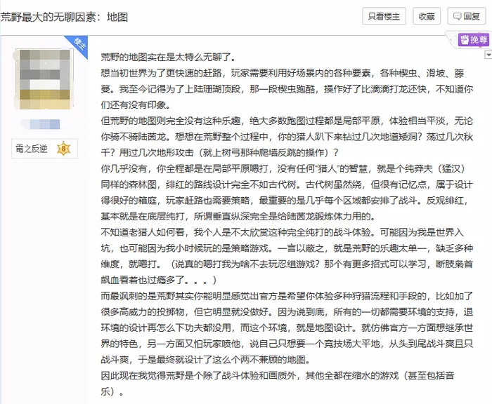The height and width of the screenshot is (404, 492).
Task: Open the thread title 荒野最大的无聊因素：地图
Action: 64,18
